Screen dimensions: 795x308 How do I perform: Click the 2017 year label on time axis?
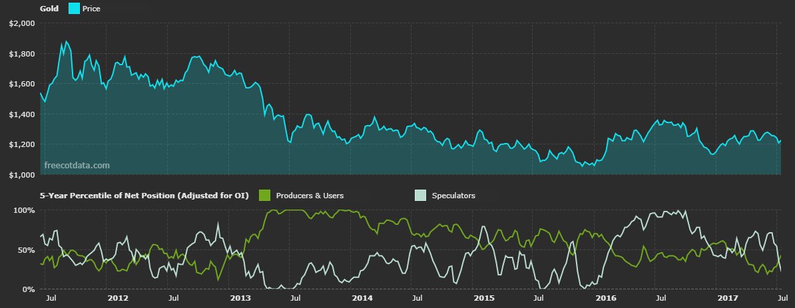tap(728, 298)
